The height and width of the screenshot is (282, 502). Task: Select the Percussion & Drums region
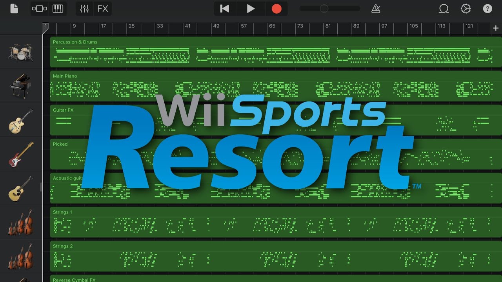[276, 52]
